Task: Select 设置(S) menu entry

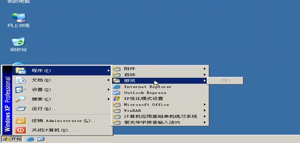Action: (x=61, y=90)
